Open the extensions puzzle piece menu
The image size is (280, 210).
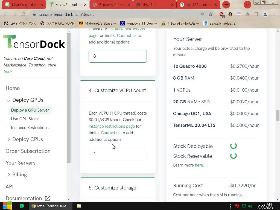click(x=247, y=14)
